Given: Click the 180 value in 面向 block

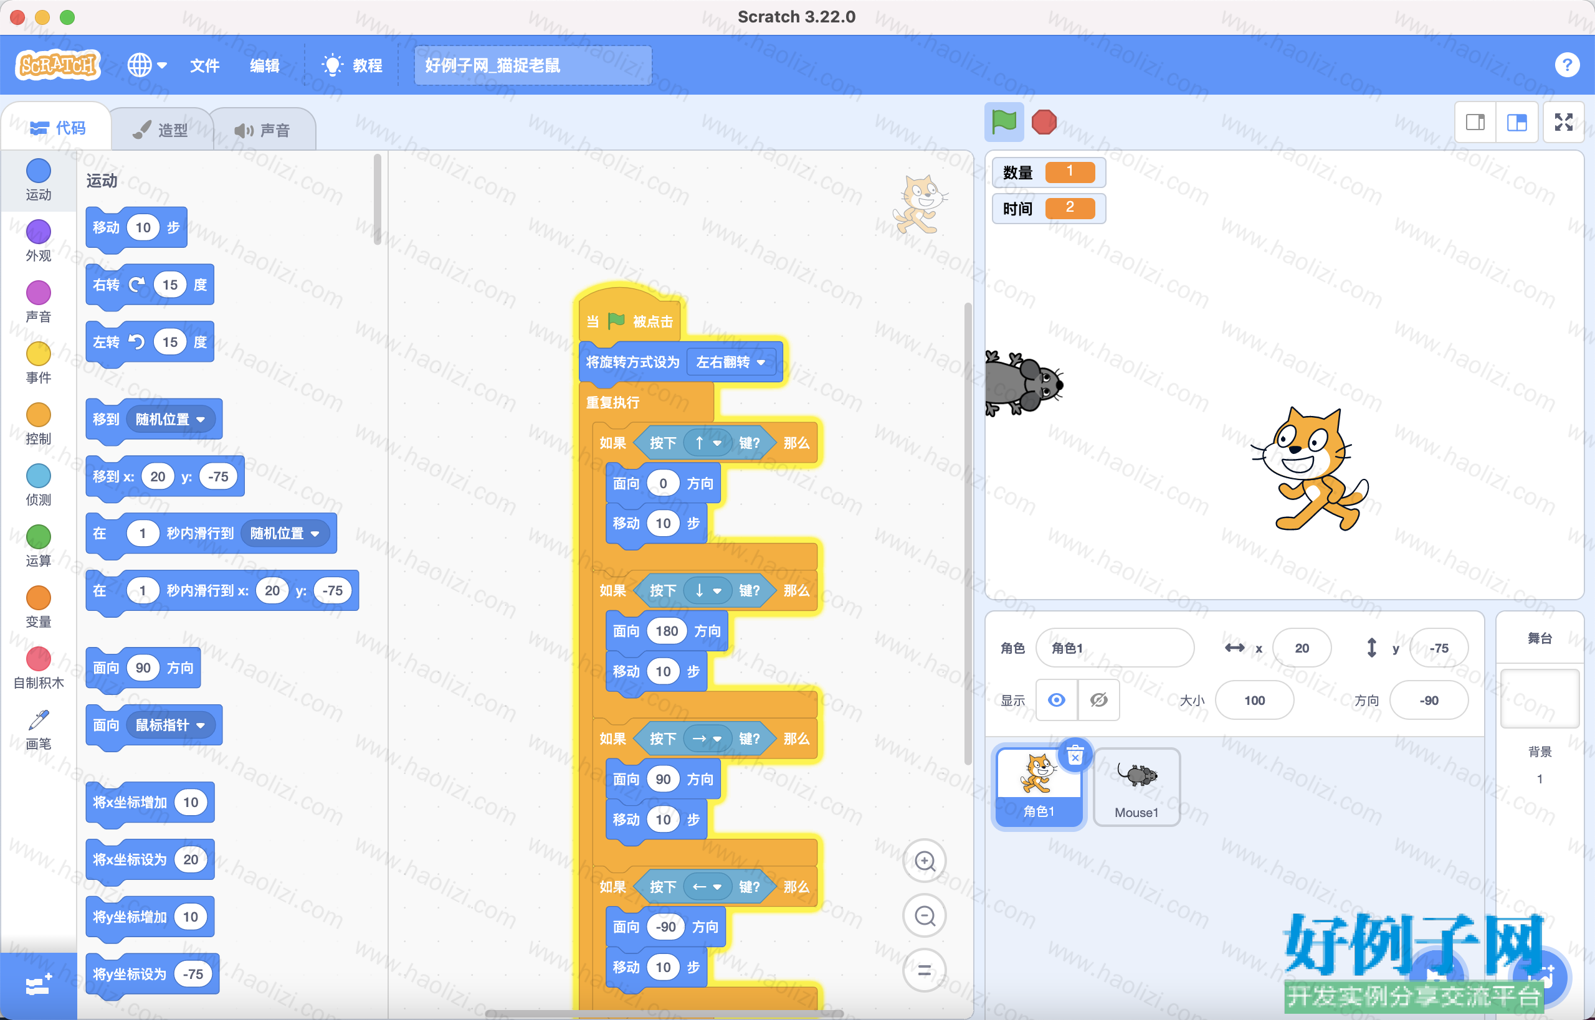Looking at the screenshot, I should coord(667,631).
